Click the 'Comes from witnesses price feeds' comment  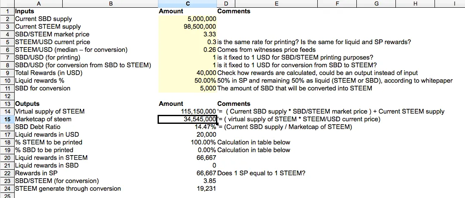(x=266, y=50)
